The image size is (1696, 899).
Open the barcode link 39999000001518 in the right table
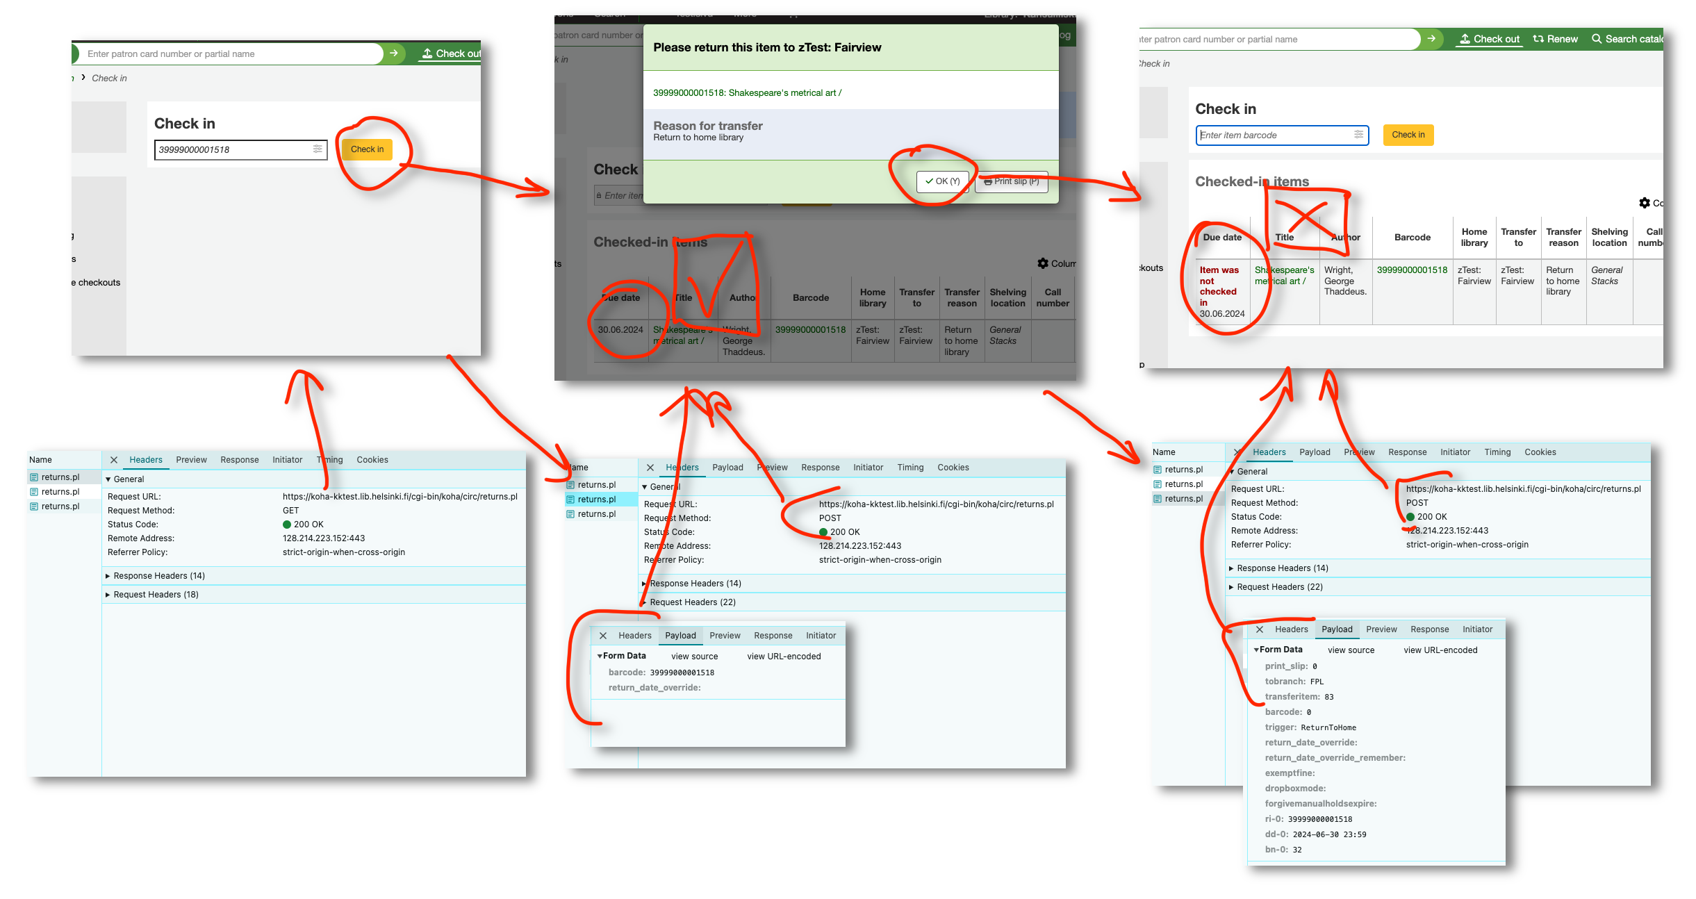pyautogui.click(x=1412, y=270)
